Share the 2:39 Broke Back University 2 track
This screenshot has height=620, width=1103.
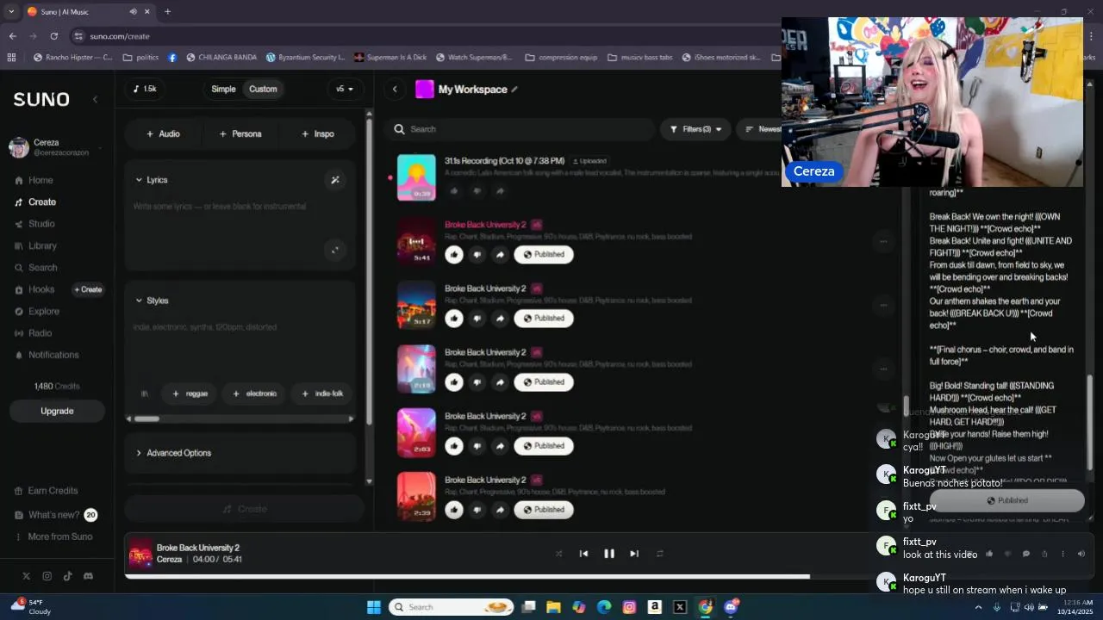coord(500,510)
